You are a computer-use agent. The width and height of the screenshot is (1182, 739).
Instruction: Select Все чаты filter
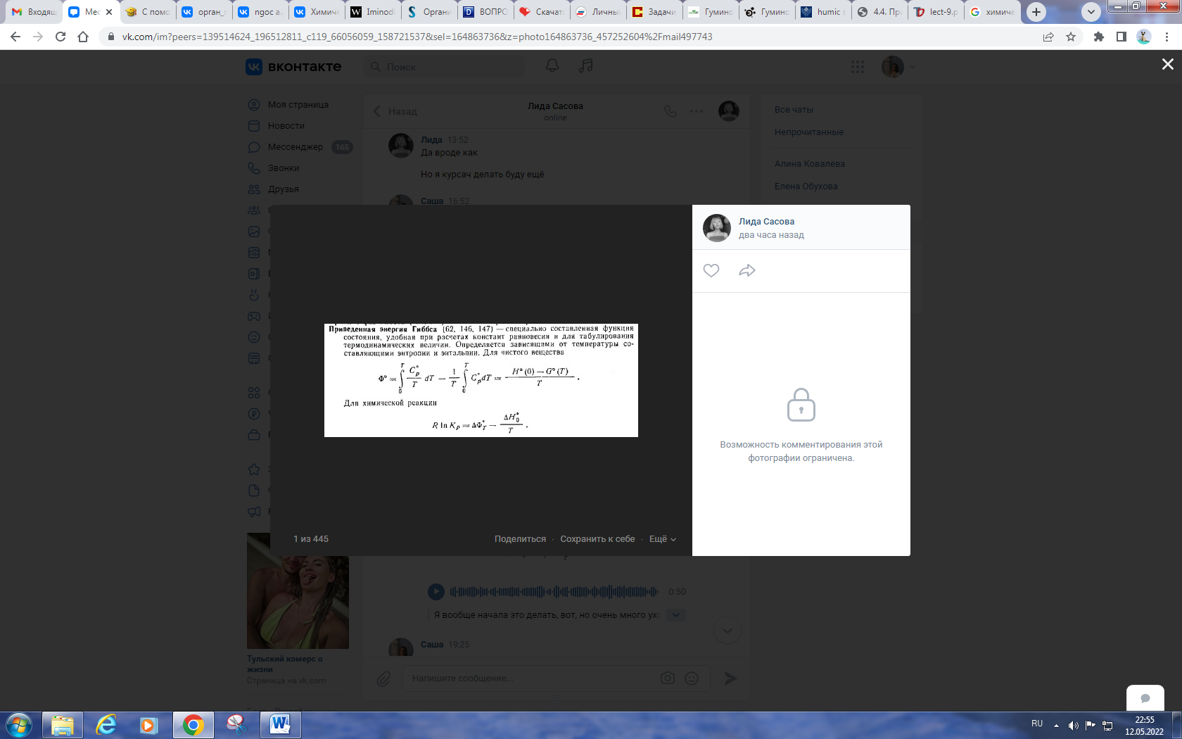[794, 110]
